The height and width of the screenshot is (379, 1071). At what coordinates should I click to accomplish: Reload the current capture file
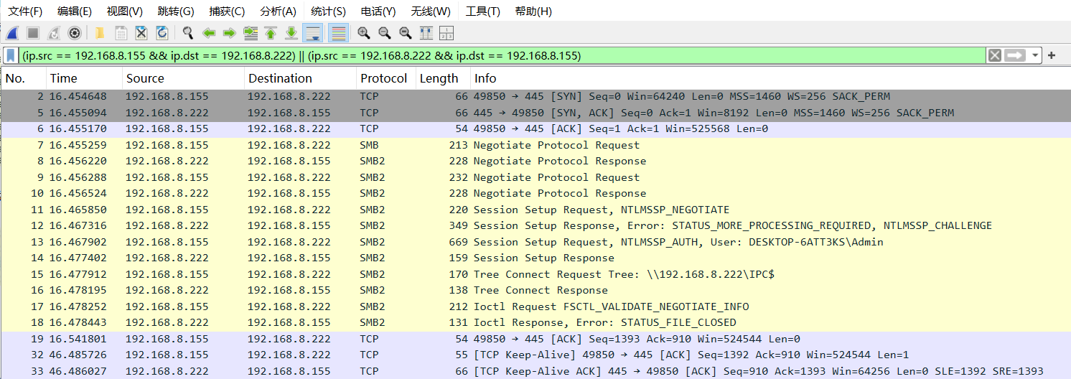pyautogui.click(x=162, y=33)
